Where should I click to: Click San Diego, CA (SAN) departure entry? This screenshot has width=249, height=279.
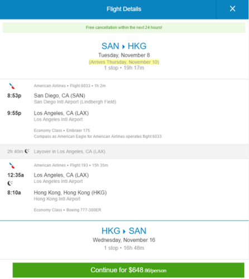59,95
